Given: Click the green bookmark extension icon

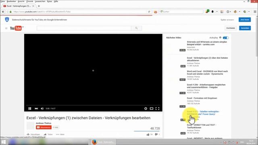Looking at the screenshot, I should [x=208, y=12].
